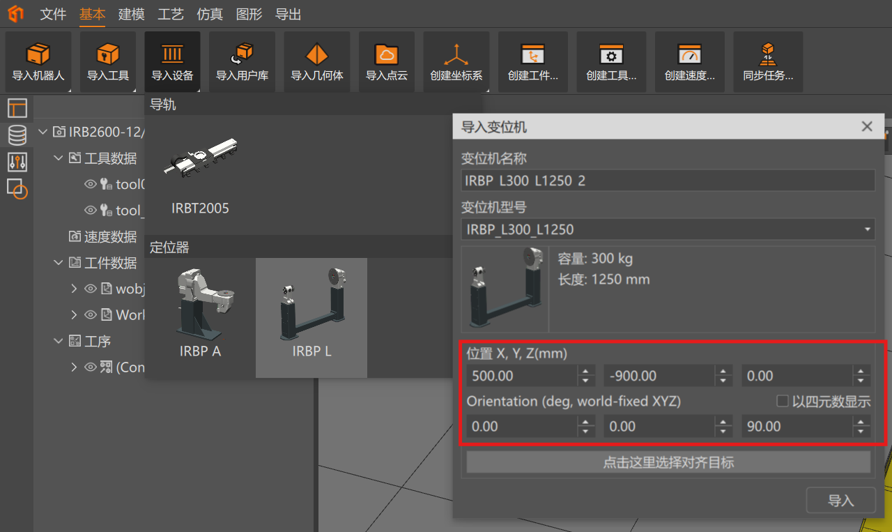Click the 变位机名称 input field
This screenshot has height=532, width=892.
coord(668,181)
